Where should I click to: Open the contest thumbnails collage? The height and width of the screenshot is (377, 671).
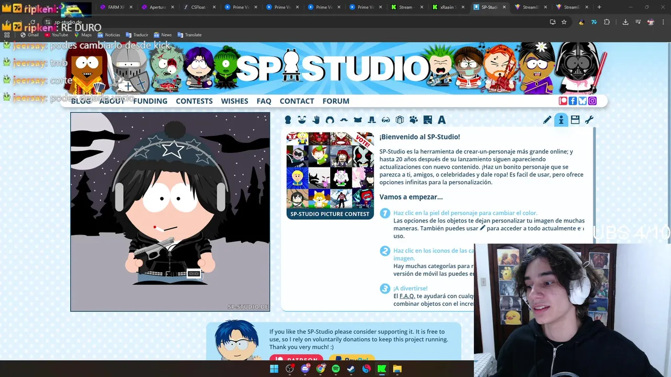tap(330, 170)
